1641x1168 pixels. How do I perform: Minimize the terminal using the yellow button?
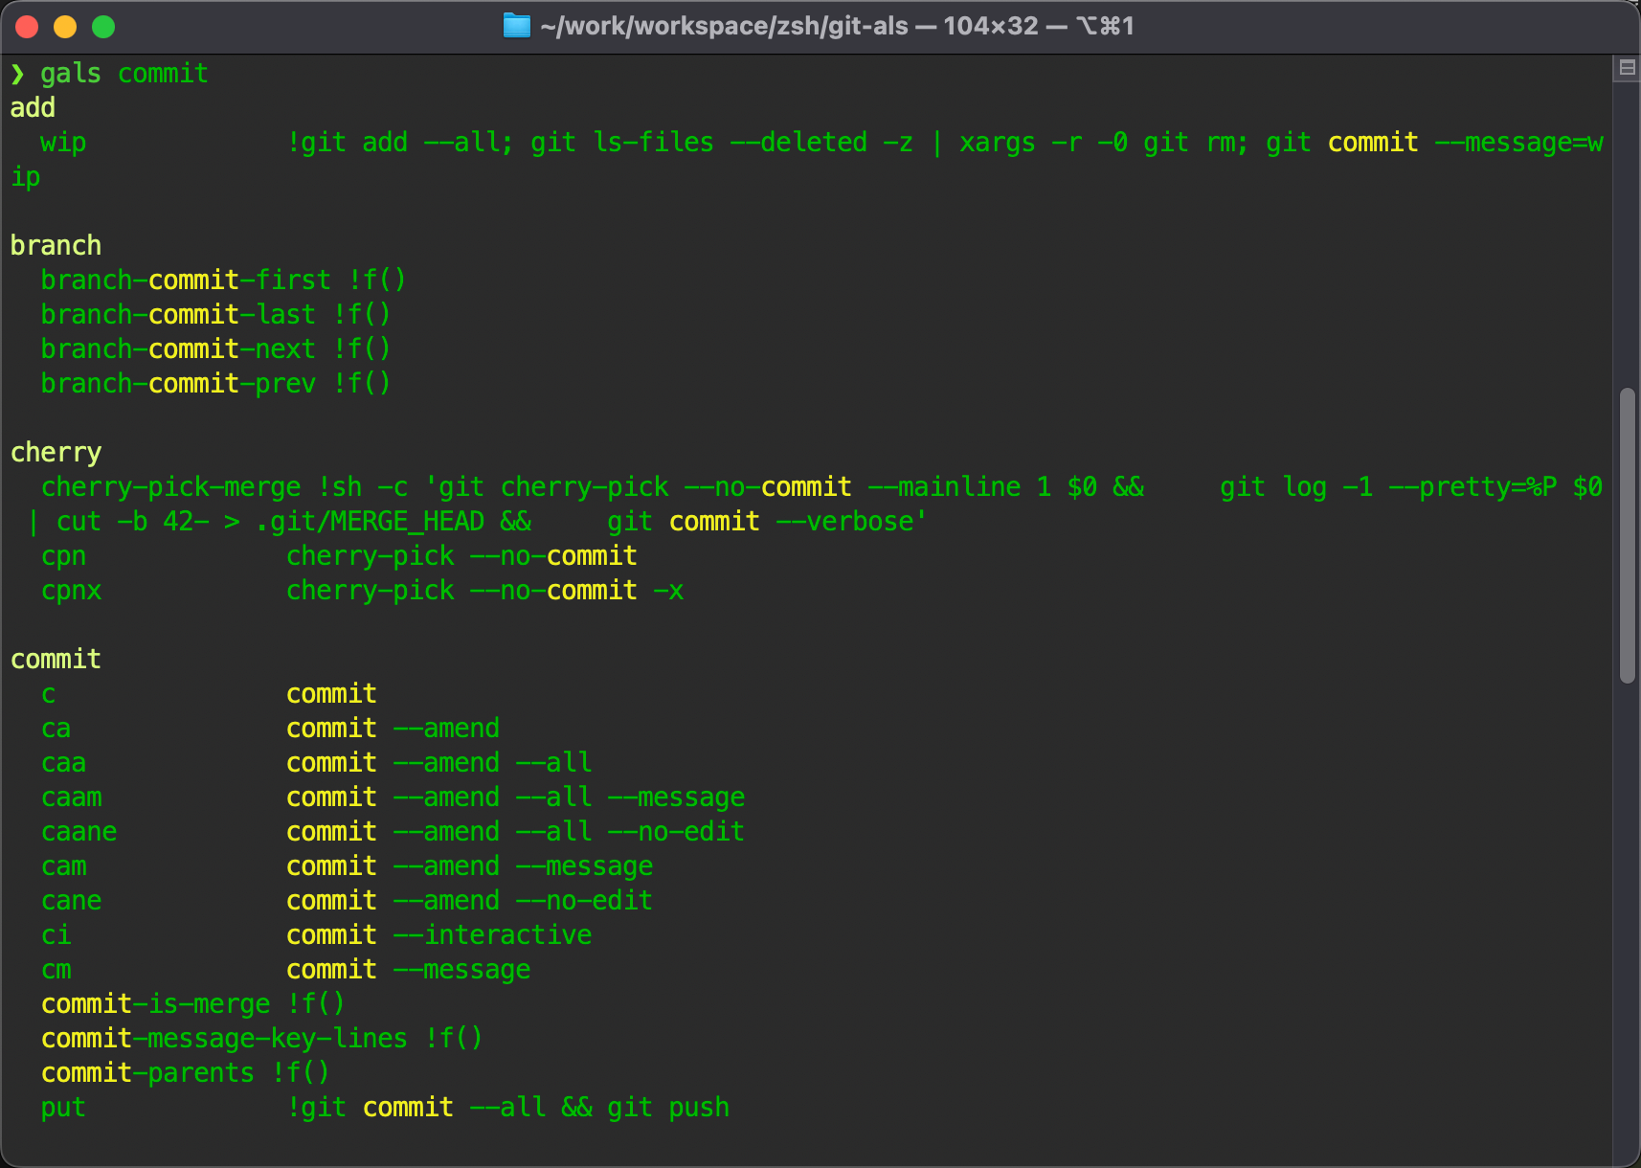point(65,27)
